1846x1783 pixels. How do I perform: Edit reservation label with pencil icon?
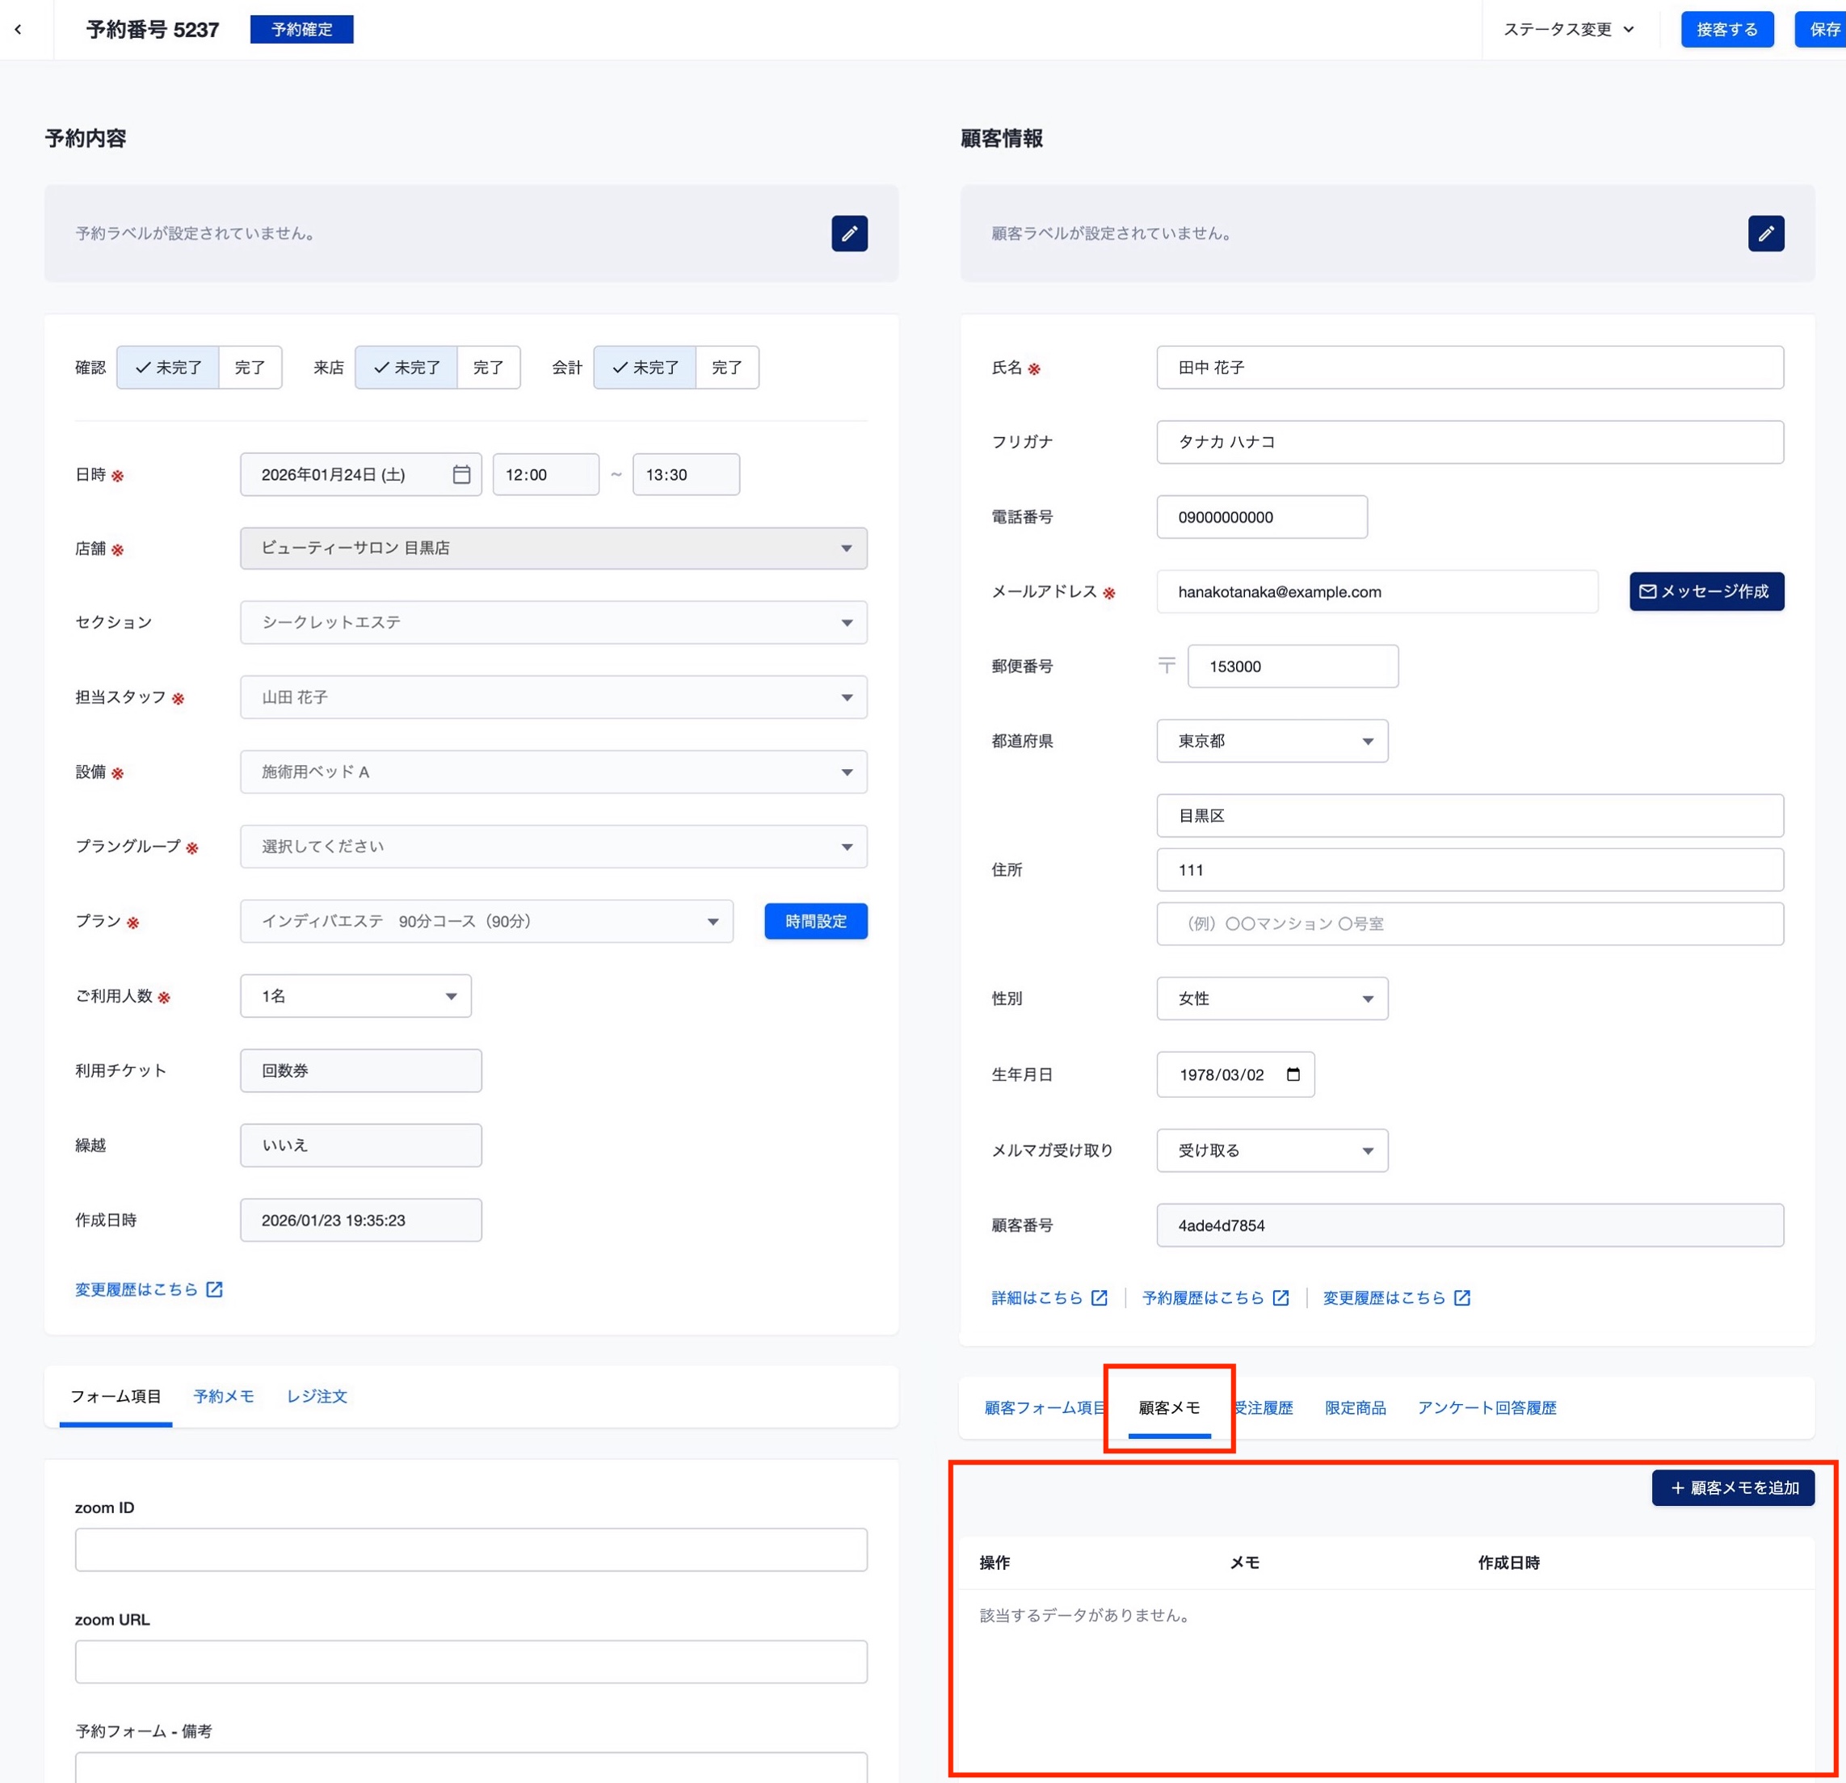point(848,233)
